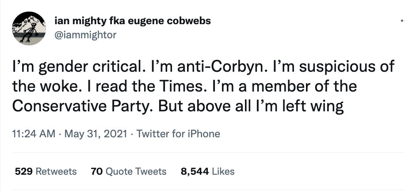Show the 8,544 Likes list

click(207, 171)
